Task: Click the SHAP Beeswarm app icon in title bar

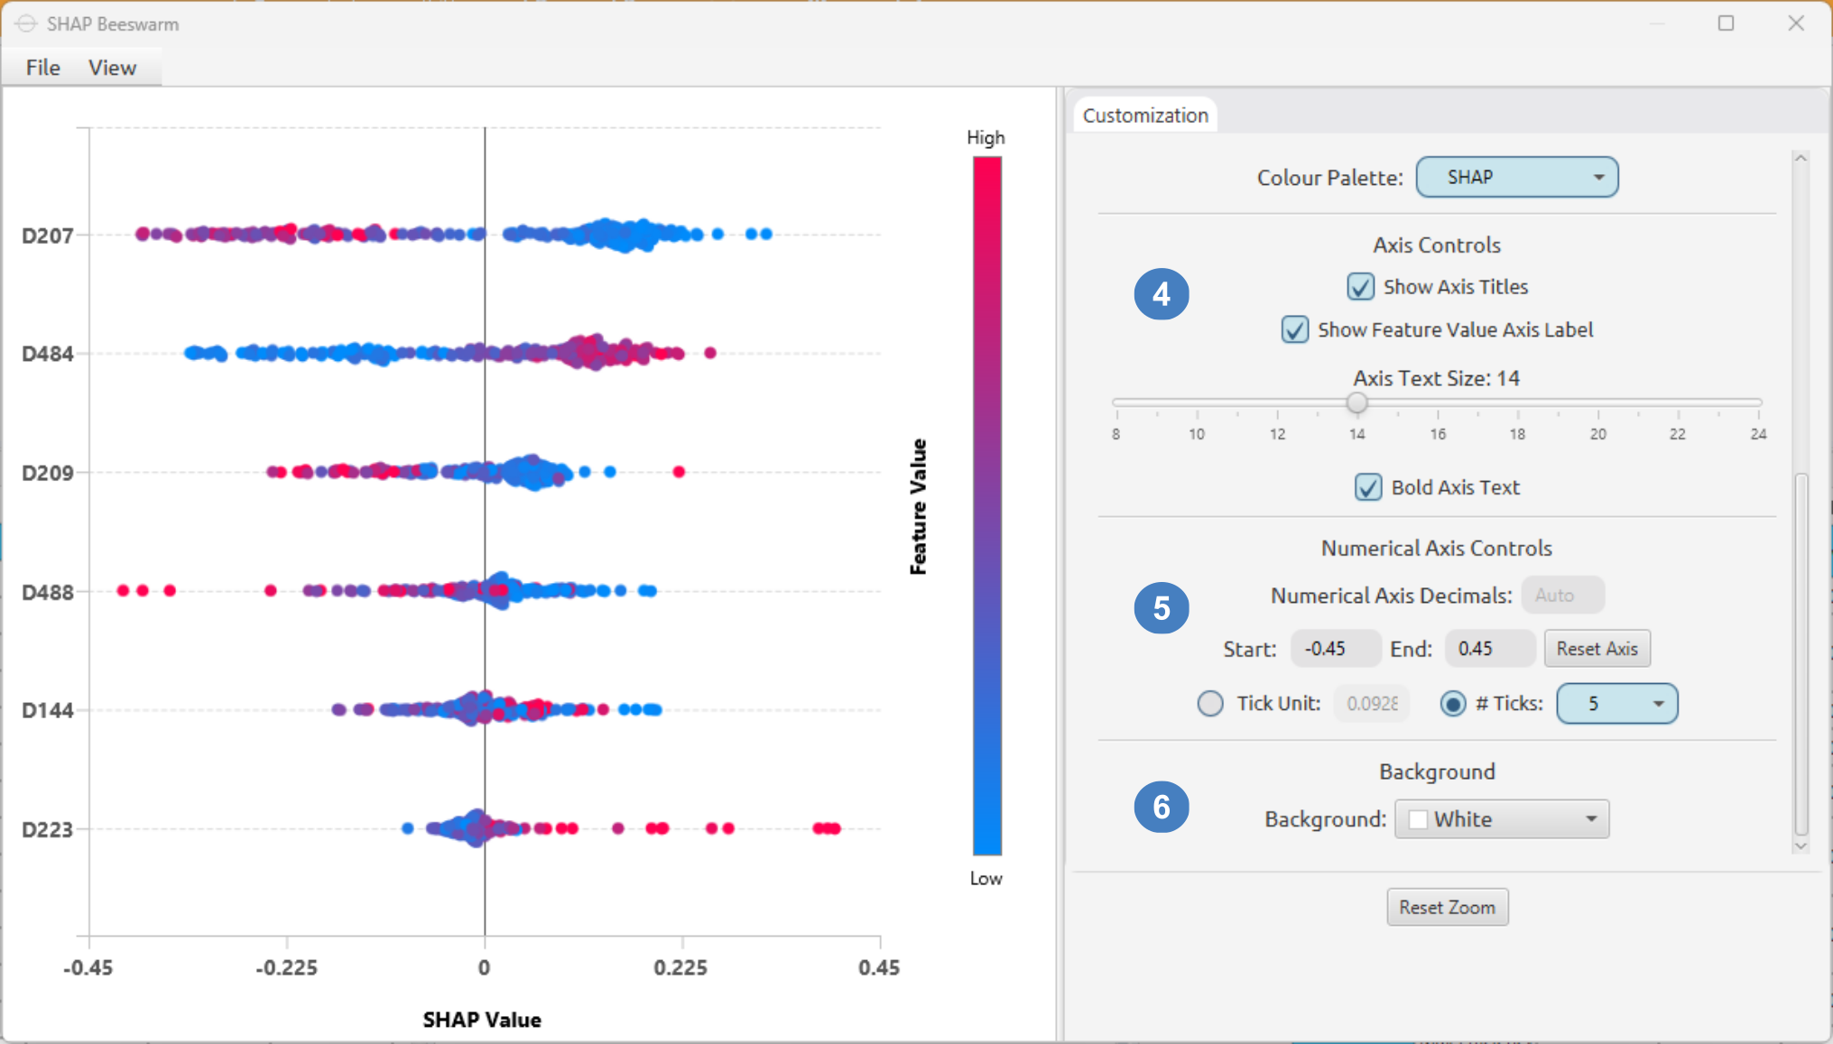Action: (x=25, y=24)
